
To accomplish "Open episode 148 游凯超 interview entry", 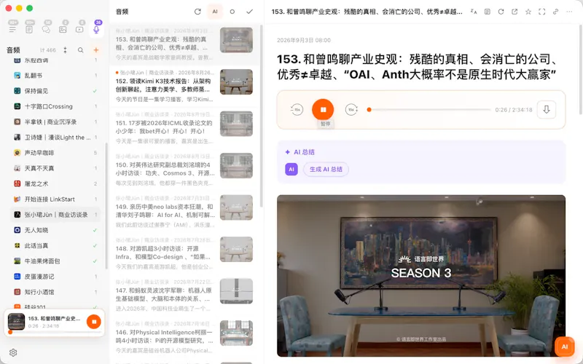I will coord(184,253).
